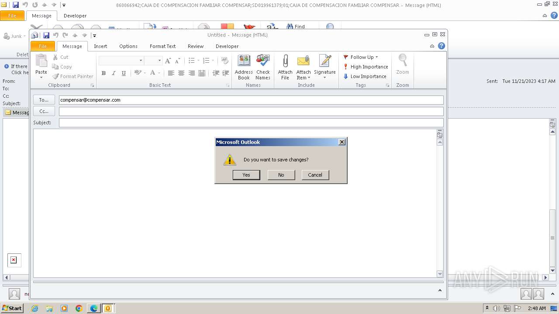The height and width of the screenshot is (314, 559).
Task: Open the font name dropdown
Action: pyautogui.click(x=141, y=61)
